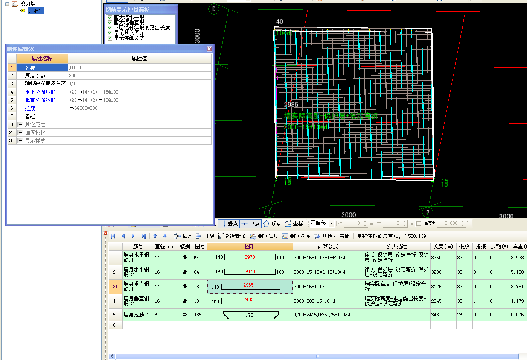Select JLQ-1 tree item
This screenshot has height=360, width=527.
click(35, 11)
